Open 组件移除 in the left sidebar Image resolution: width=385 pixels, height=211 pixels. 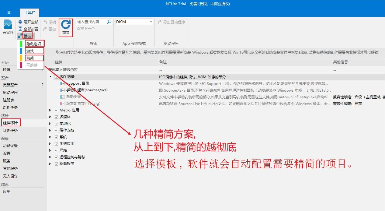point(10,123)
